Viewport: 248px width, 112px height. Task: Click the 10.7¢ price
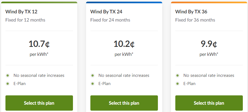click(39, 44)
